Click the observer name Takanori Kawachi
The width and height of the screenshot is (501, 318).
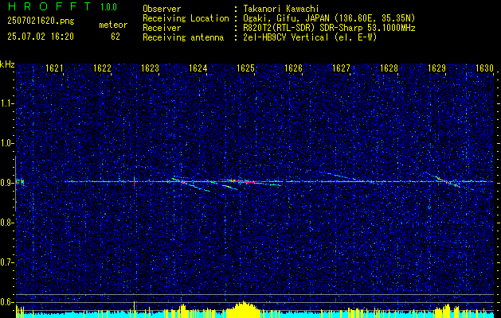point(281,9)
